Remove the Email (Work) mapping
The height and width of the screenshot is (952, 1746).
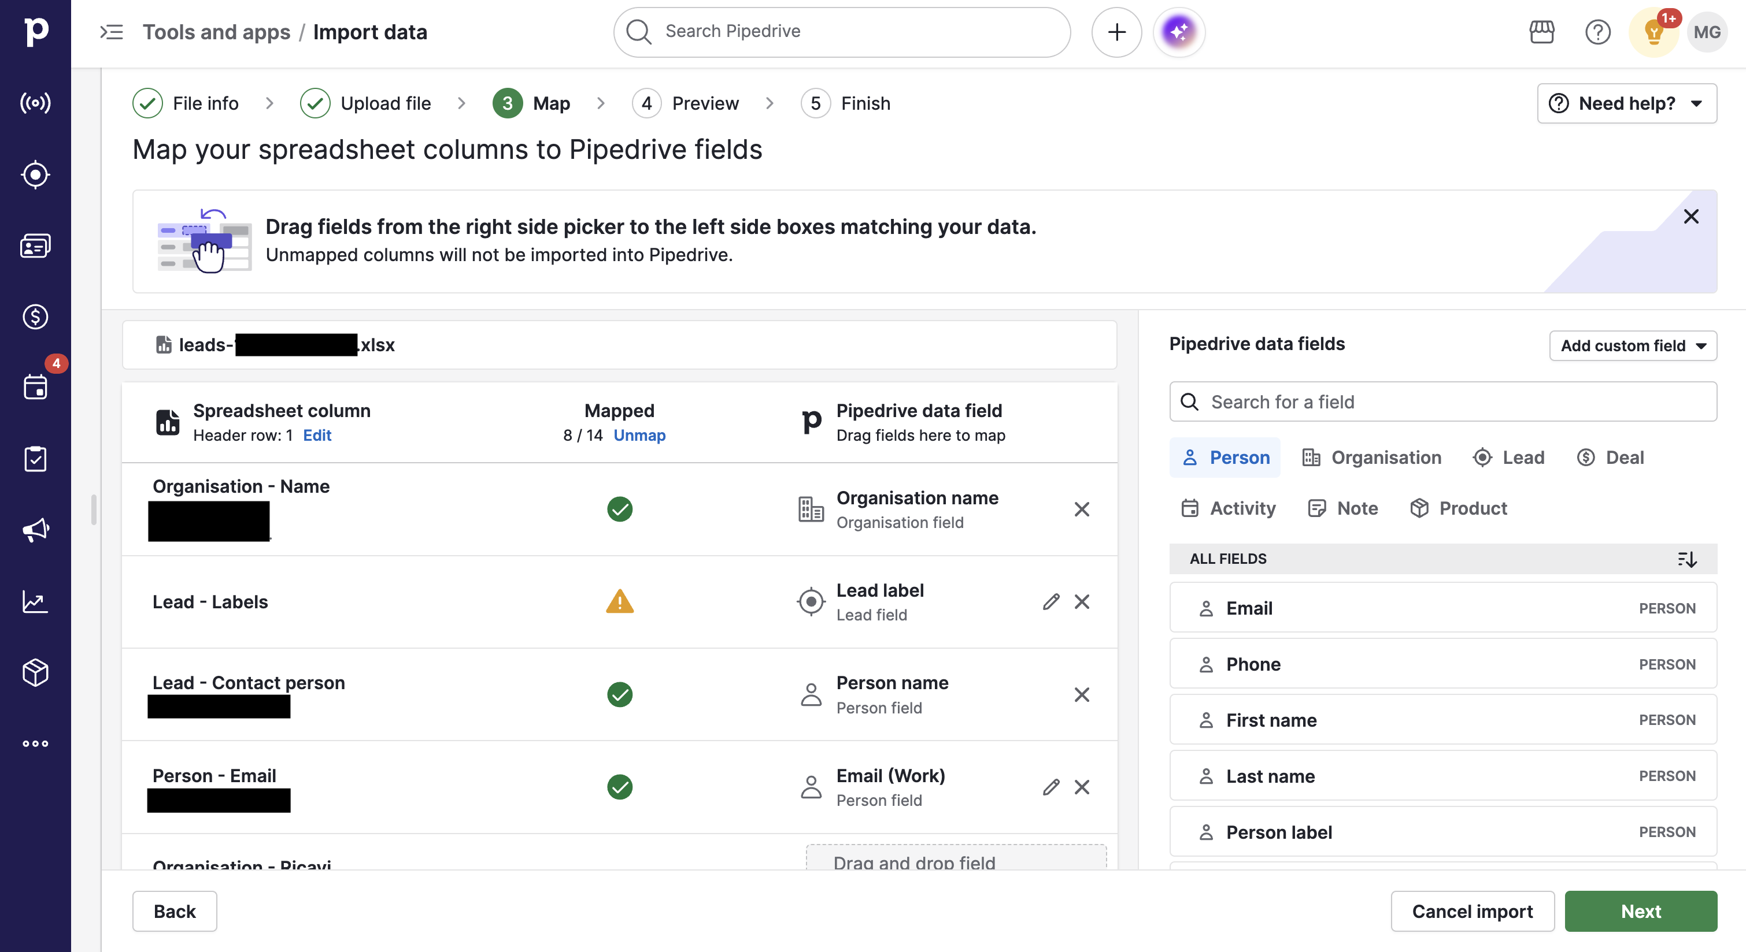tap(1082, 787)
